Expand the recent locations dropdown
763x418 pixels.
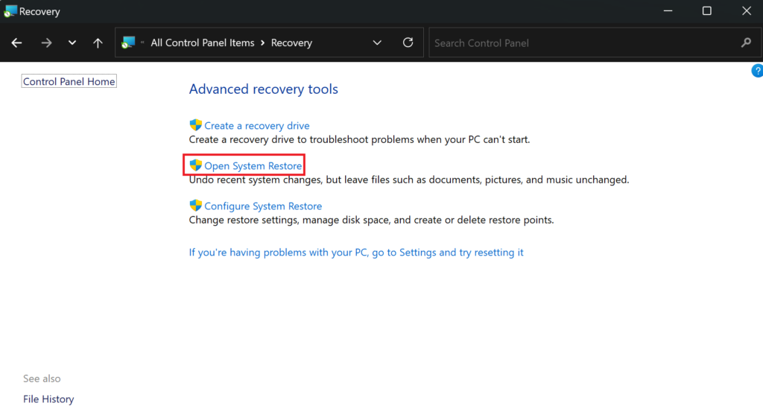(72, 43)
